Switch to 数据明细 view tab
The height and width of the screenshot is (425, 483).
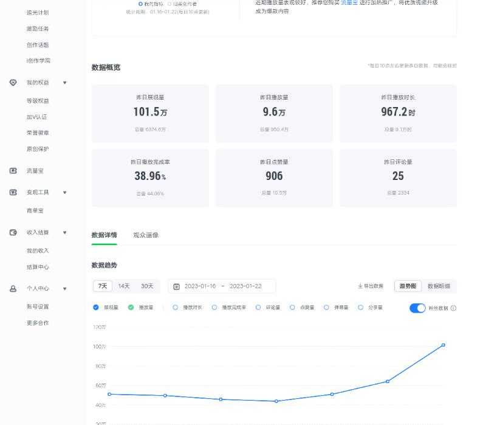(439, 286)
